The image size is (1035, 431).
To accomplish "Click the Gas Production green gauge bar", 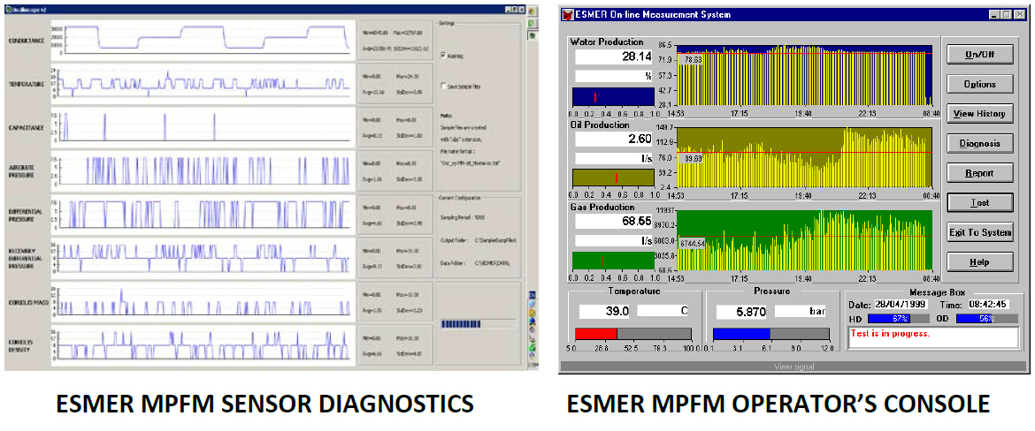I will (x=613, y=261).
